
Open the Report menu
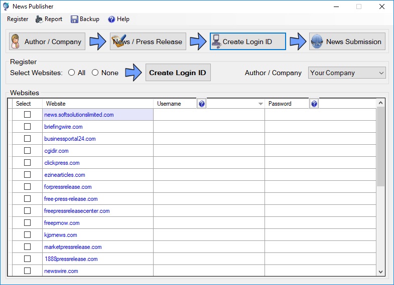49,20
